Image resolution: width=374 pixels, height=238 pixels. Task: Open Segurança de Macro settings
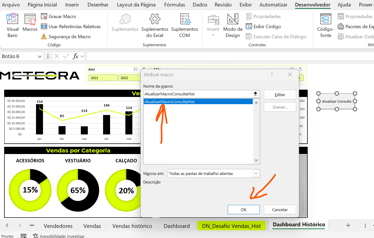click(66, 36)
